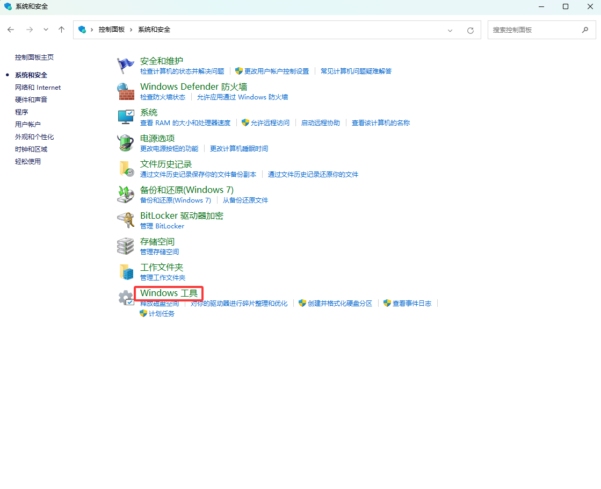Open the recent locations dropdown arrow
The image size is (601, 489).
point(46,30)
